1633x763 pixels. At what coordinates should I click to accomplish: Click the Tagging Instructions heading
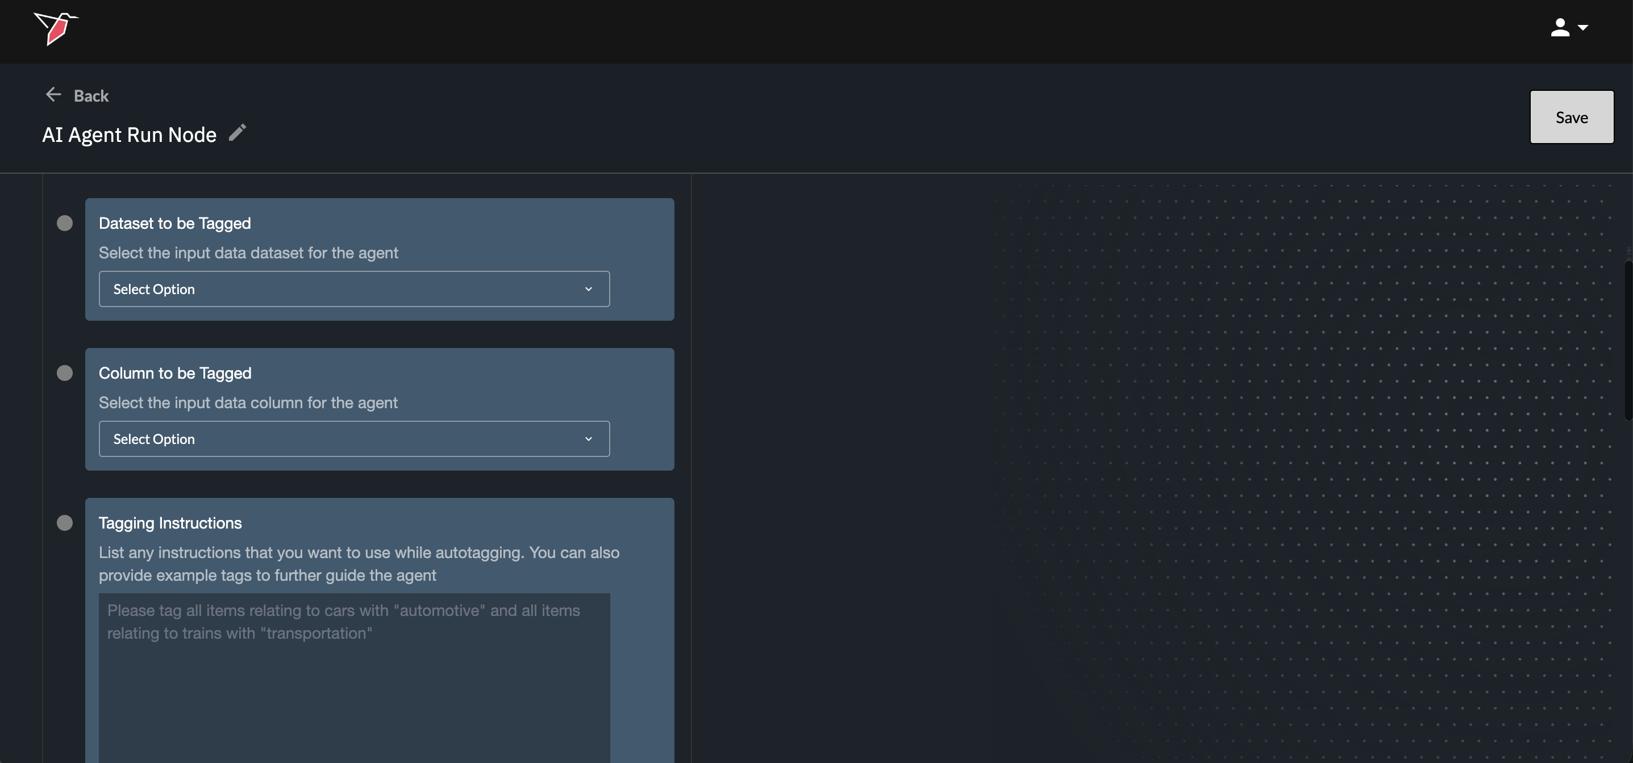170,523
